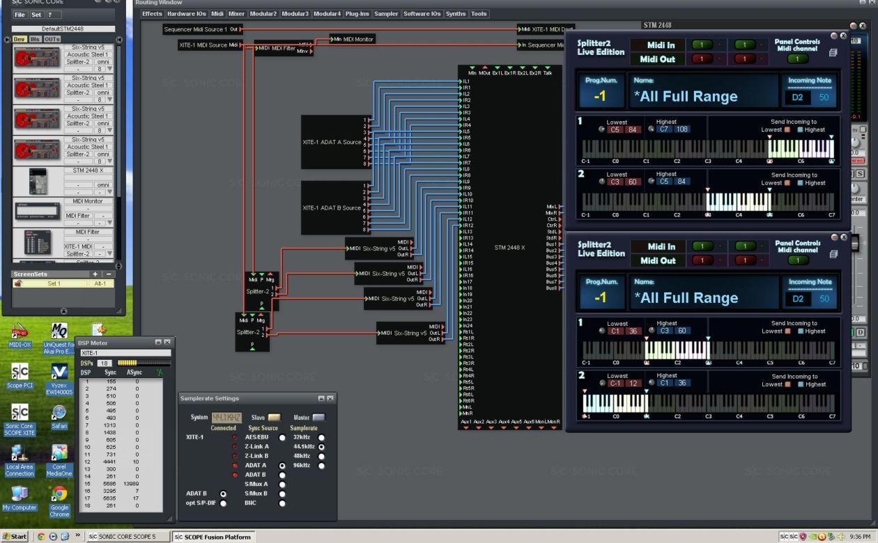The height and width of the screenshot is (543, 878).
Task: Set samplerate to 48kHz
Action: pos(321,456)
